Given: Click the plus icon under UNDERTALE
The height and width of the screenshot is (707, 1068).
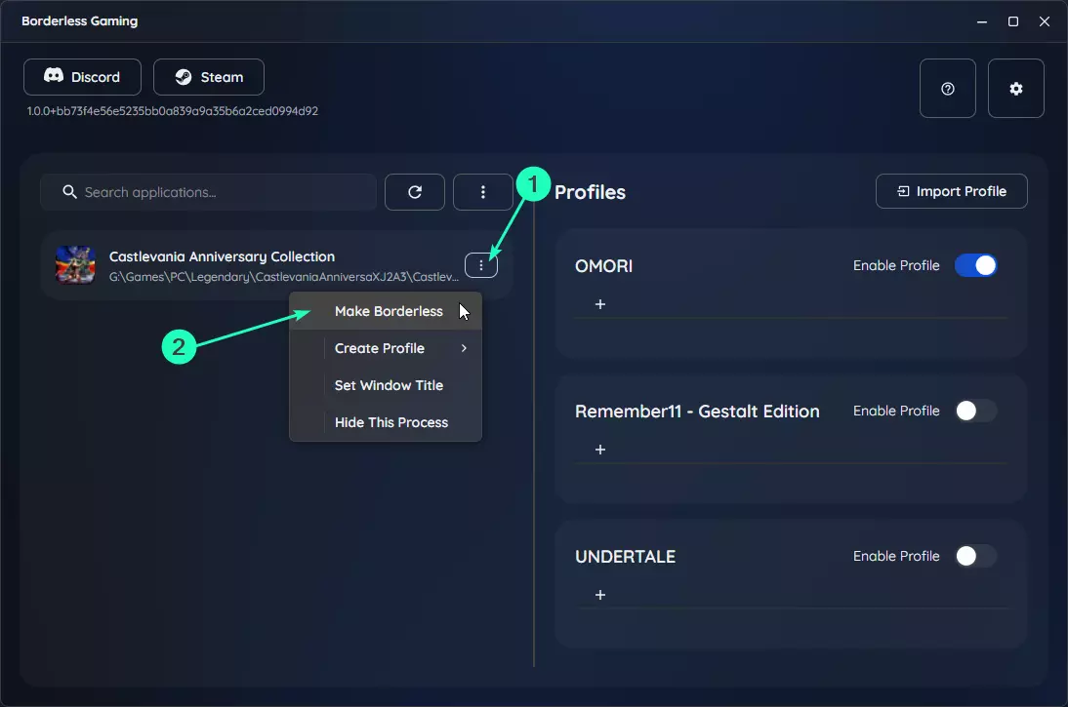Looking at the screenshot, I should click(600, 595).
